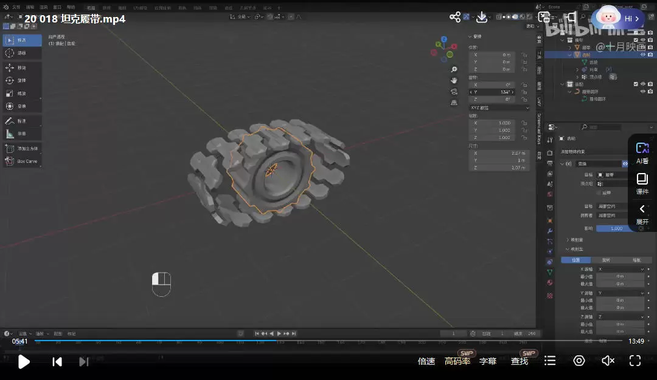Toggle camera view in the viewport
Screen dimensions: 657x380
(454, 92)
